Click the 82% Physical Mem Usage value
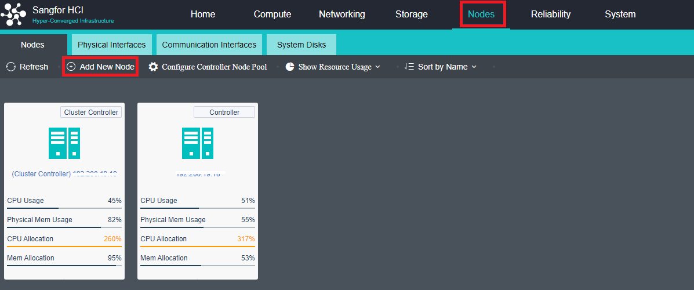The image size is (694, 290). click(115, 220)
